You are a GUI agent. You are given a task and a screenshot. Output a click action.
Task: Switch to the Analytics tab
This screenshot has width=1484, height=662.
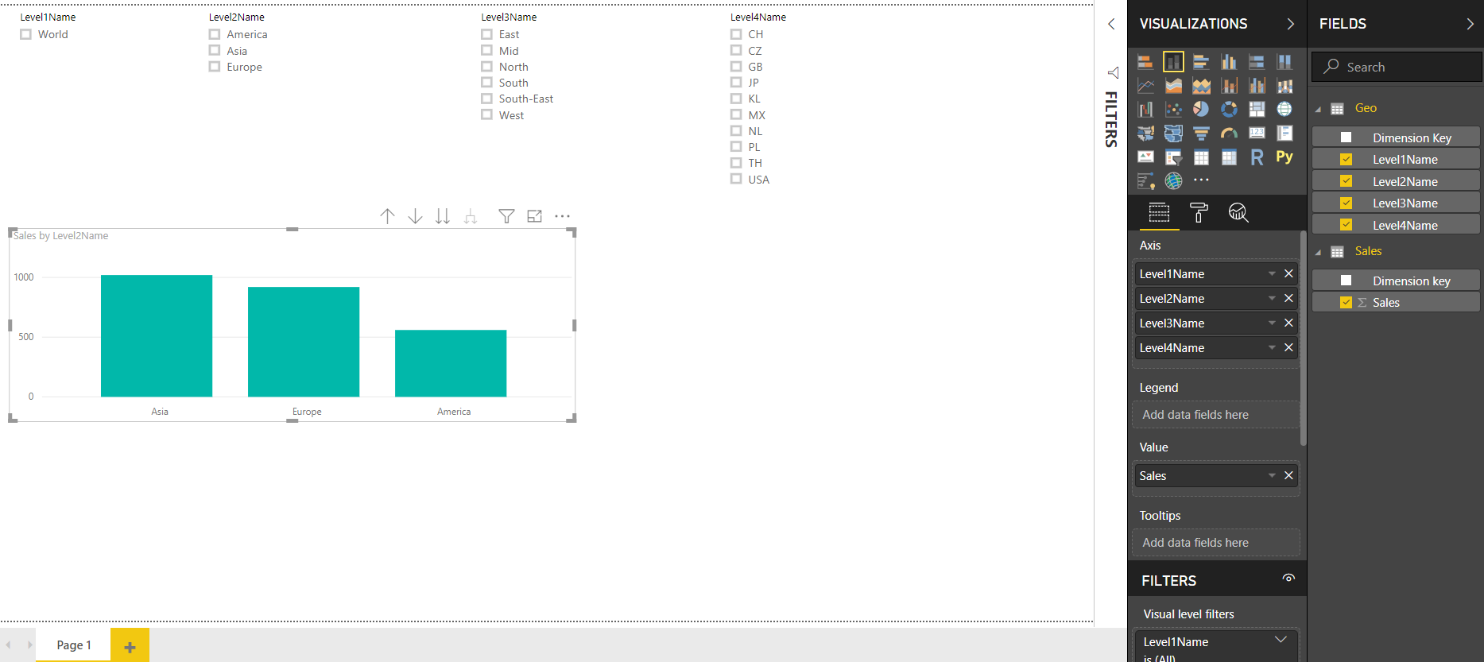(1238, 212)
